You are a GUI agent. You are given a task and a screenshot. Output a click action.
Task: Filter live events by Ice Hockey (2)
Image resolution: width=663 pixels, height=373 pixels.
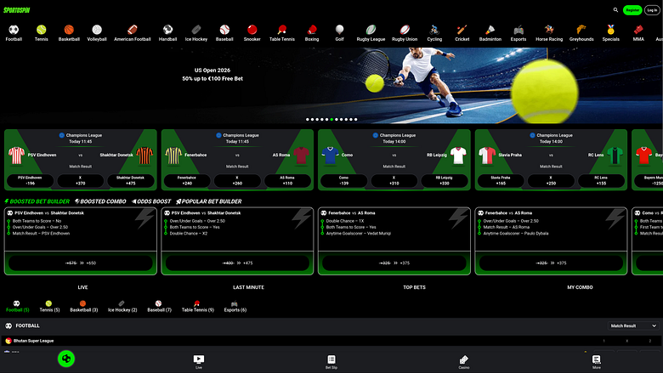click(122, 306)
